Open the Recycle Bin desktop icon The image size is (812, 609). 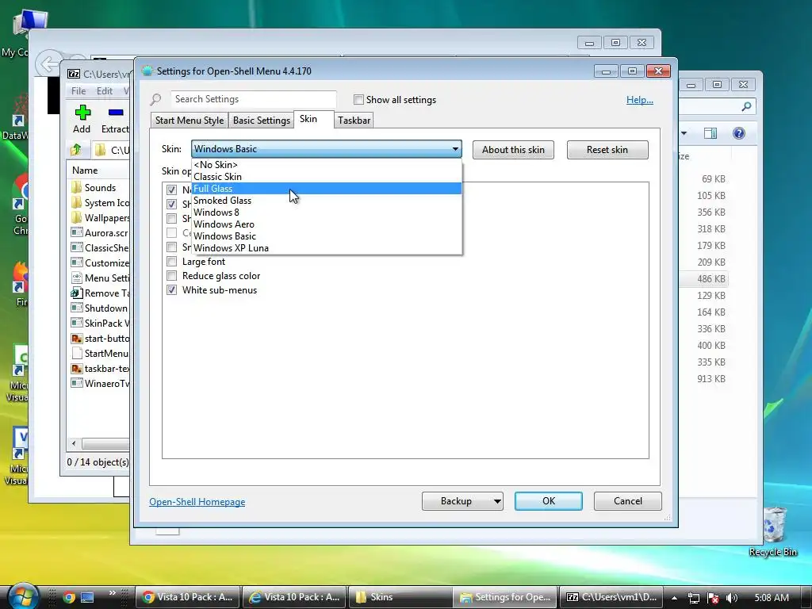point(774,531)
